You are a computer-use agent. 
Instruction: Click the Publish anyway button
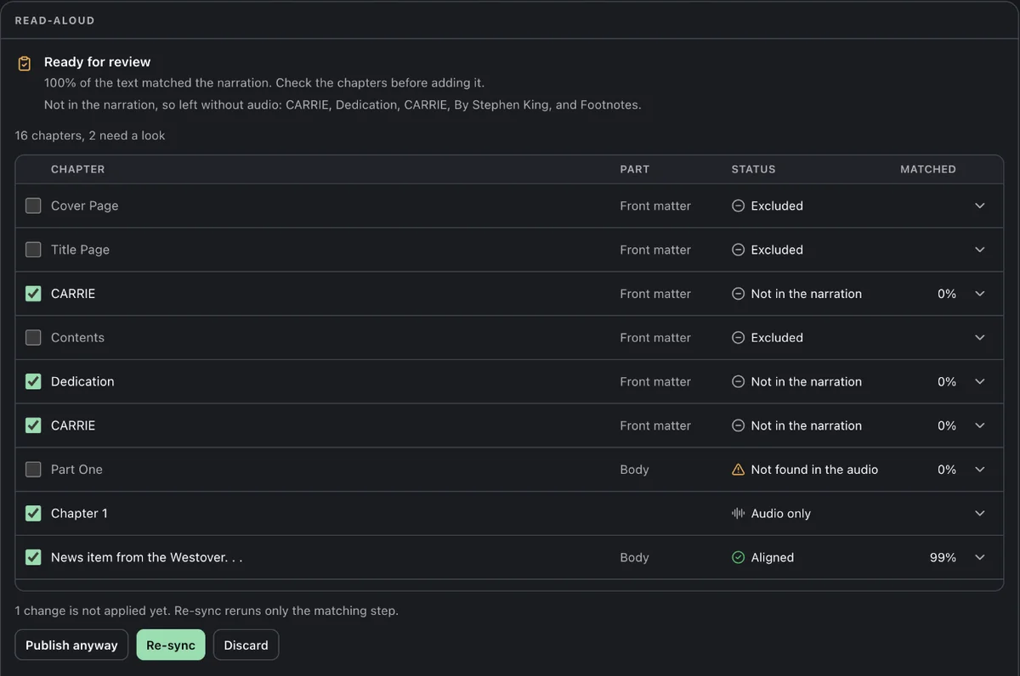tap(71, 645)
